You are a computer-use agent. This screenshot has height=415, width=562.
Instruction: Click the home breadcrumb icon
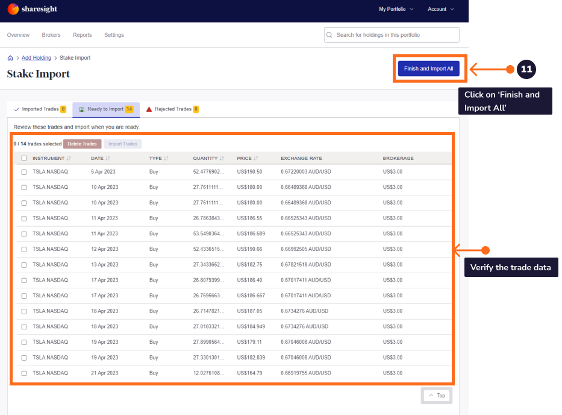coord(10,58)
